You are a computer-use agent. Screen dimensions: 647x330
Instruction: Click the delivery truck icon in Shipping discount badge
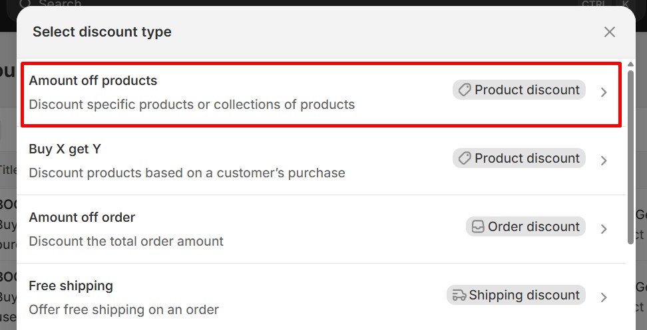click(x=459, y=295)
